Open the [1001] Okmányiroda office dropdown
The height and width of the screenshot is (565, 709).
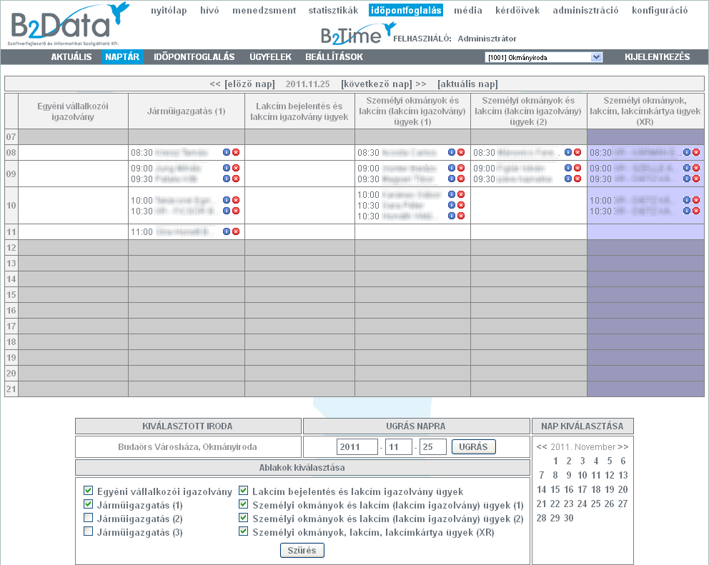click(x=543, y=57)
